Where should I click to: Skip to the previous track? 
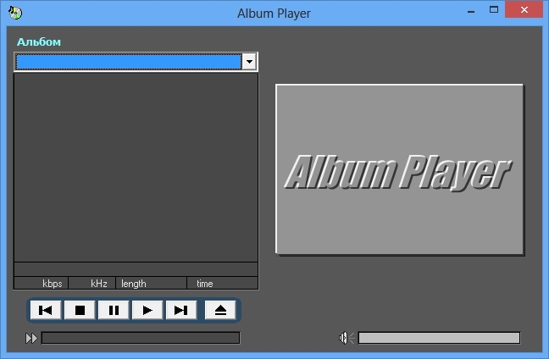(46, 311)
